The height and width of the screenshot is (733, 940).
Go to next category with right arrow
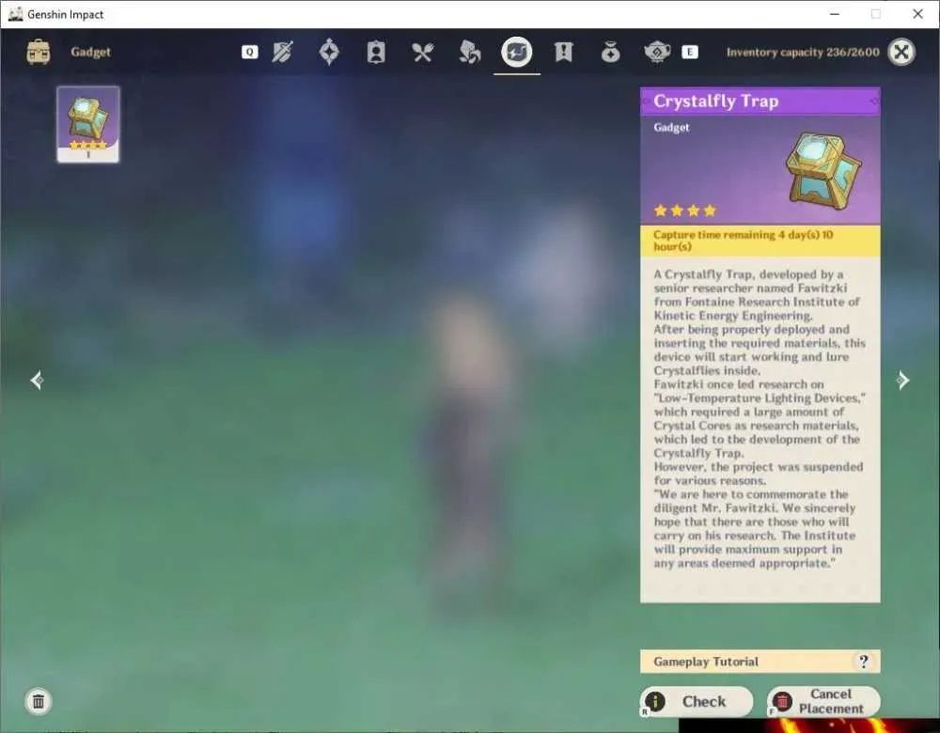click(903, 380)
